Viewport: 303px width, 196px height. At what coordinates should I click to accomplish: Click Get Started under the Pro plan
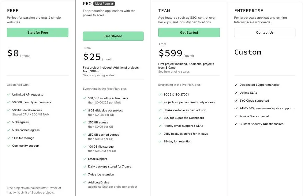coord(113,36)
